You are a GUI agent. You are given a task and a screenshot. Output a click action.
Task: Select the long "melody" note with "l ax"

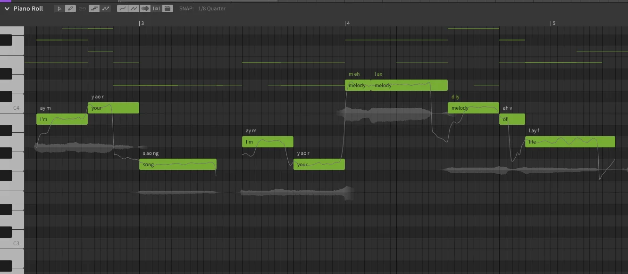[x=409, y=85]
